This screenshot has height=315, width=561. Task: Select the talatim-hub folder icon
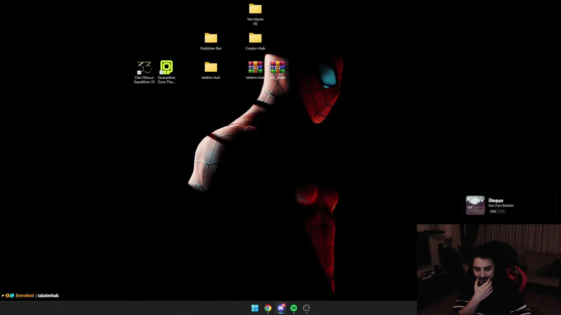click(x=211, y=67)
